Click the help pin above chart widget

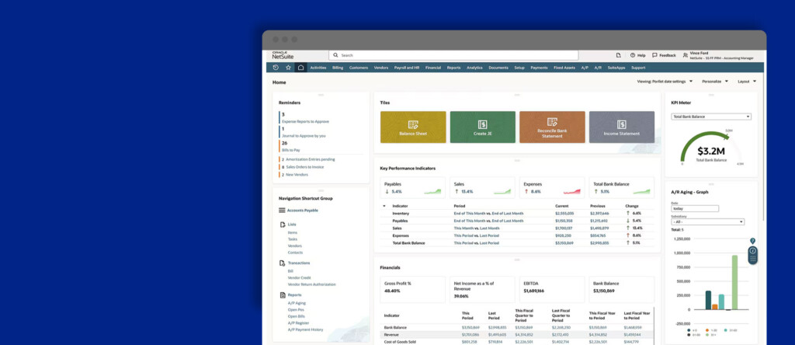(x=753, y=240)
